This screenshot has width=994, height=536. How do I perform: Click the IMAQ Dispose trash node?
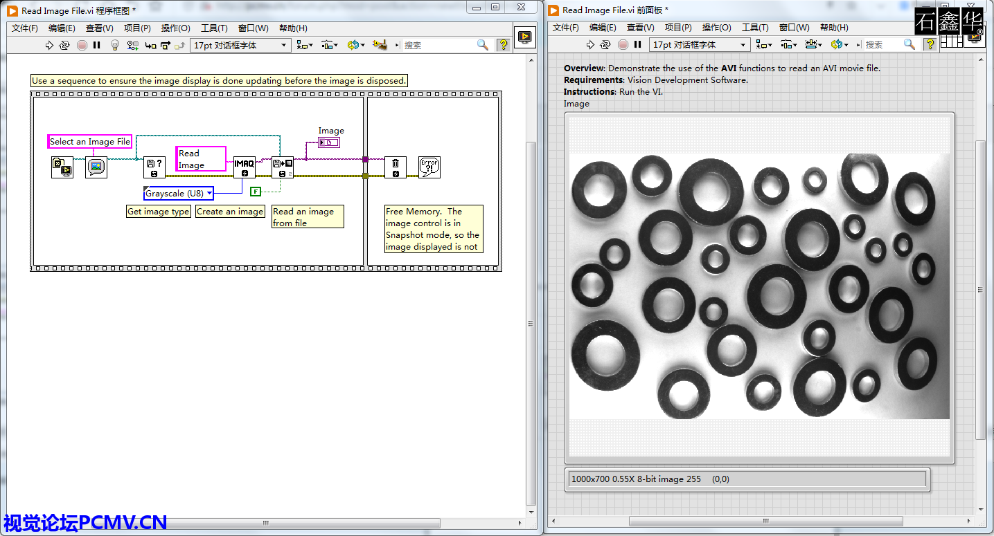tap(396, 167)
